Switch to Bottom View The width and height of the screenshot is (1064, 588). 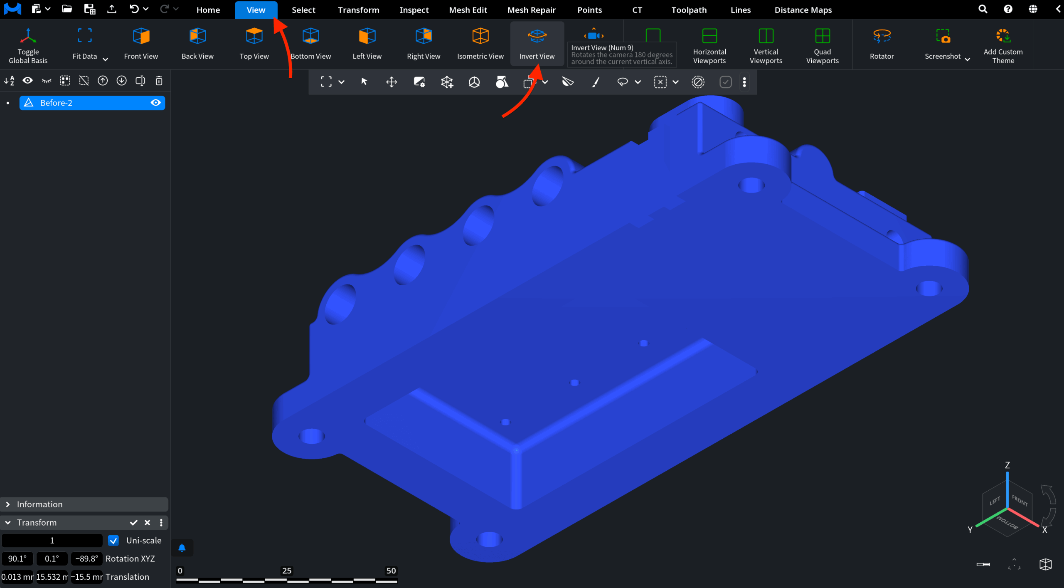(x=310, y=45)
